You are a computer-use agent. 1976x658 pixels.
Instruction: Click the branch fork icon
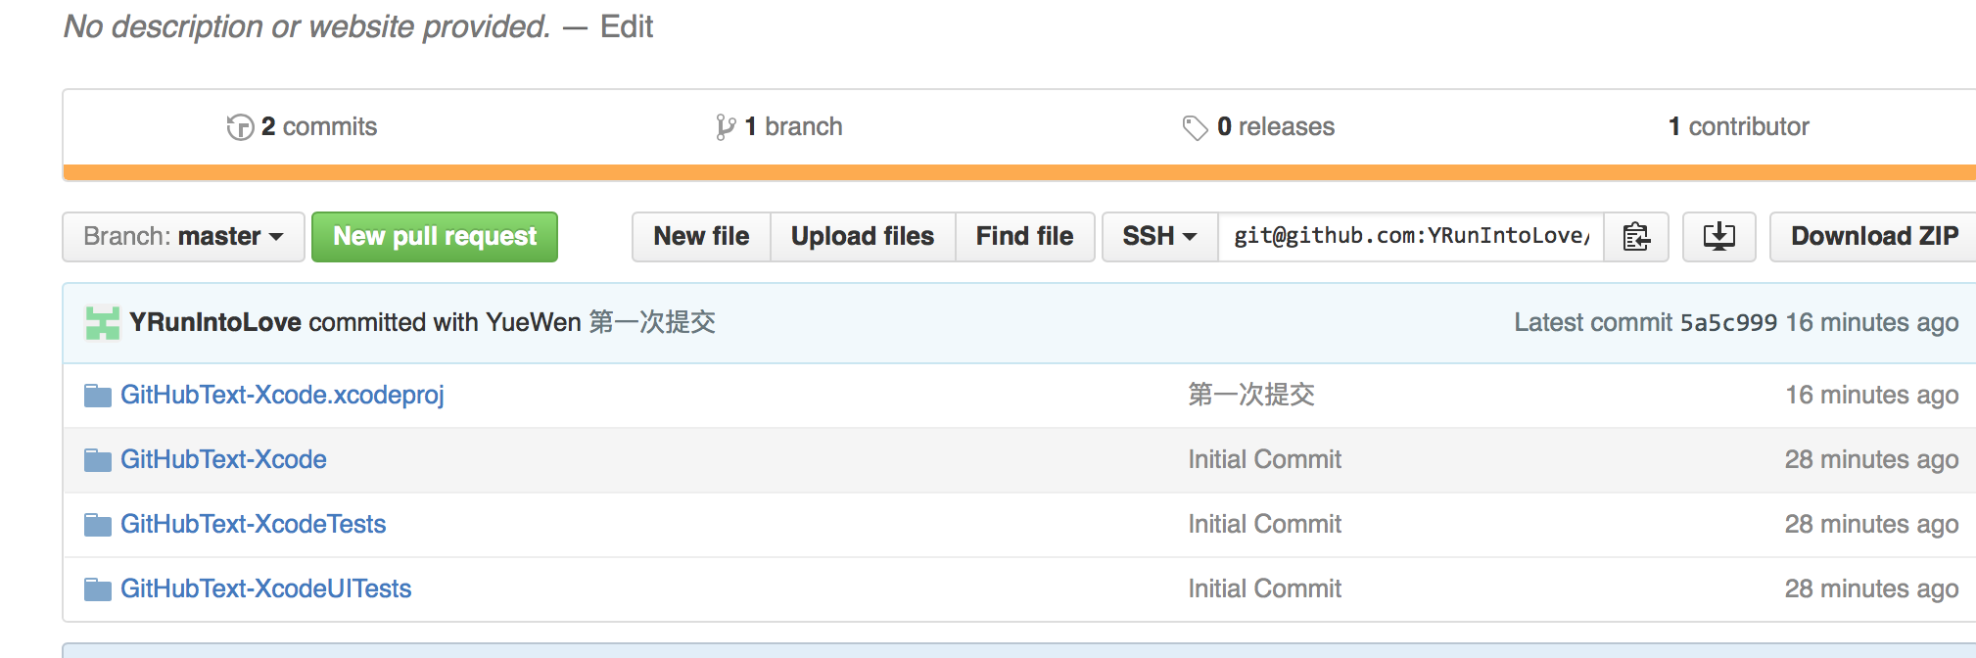click(x=726, y=127)
